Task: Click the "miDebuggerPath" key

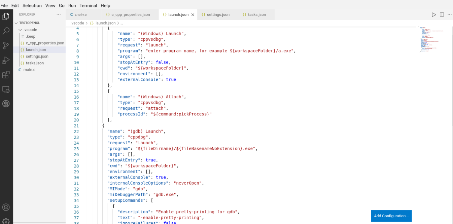Action: pyautogui.click(x=128, y=195)
